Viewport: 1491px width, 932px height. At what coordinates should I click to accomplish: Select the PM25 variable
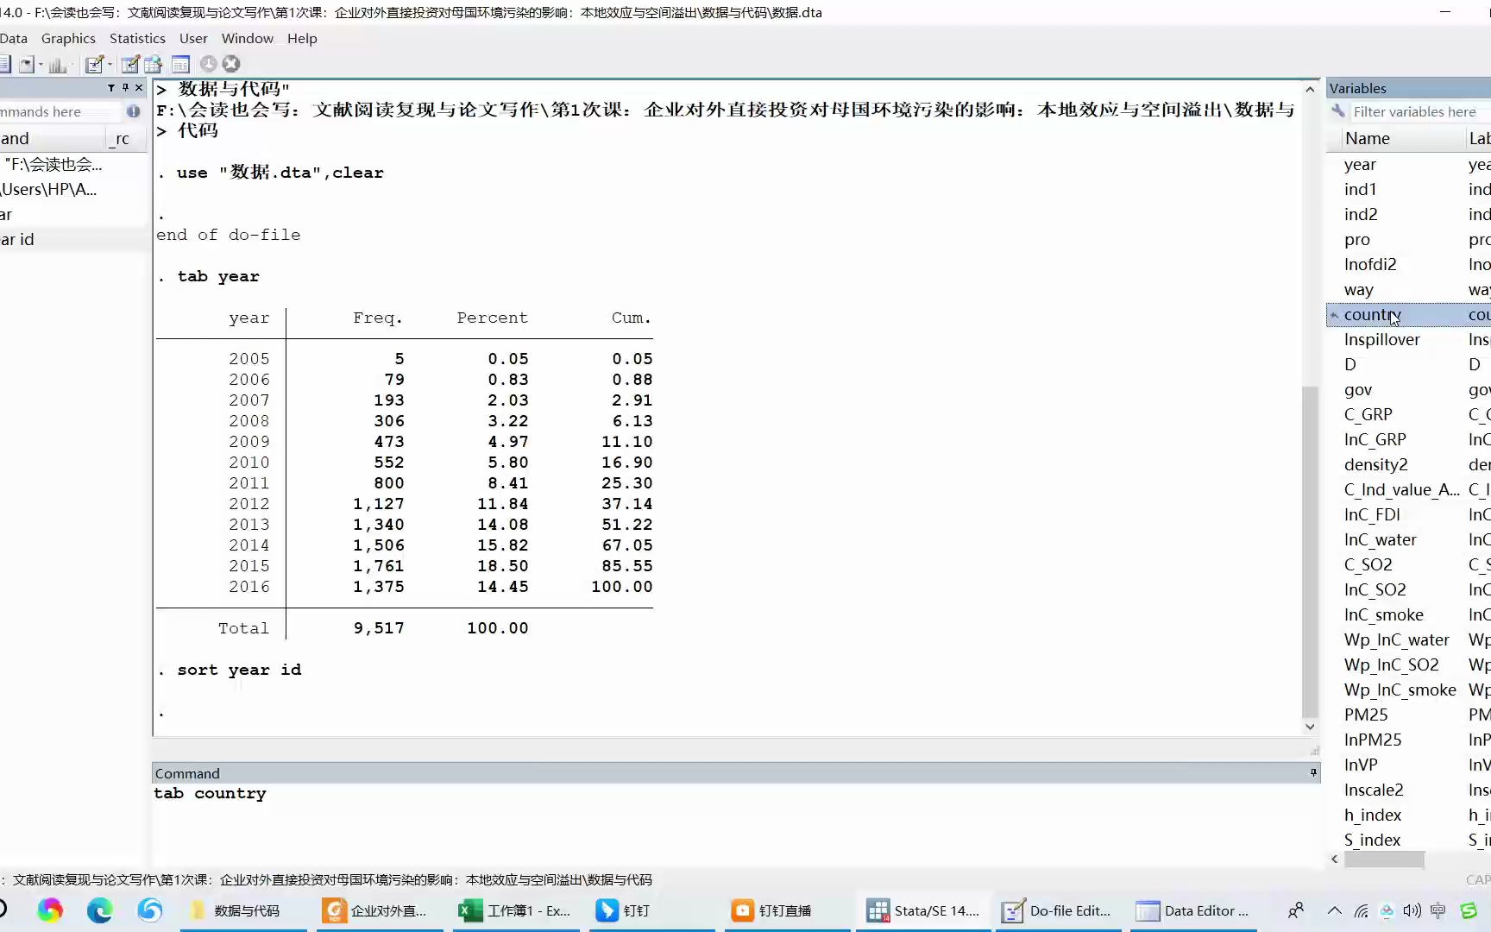1366,715
